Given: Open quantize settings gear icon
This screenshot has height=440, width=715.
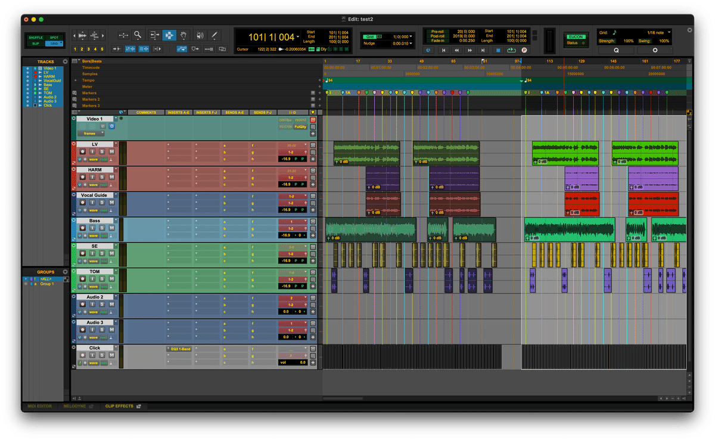Looking at the screenshot, I should coord(655,51).
